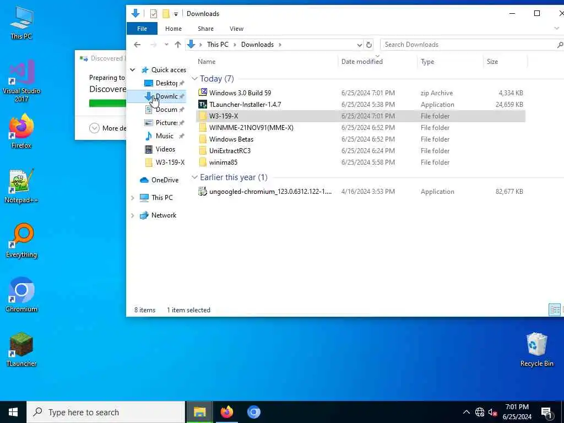Open the address bar history dropdown
This screenshot has width=564, height=423.
point(359,45)
